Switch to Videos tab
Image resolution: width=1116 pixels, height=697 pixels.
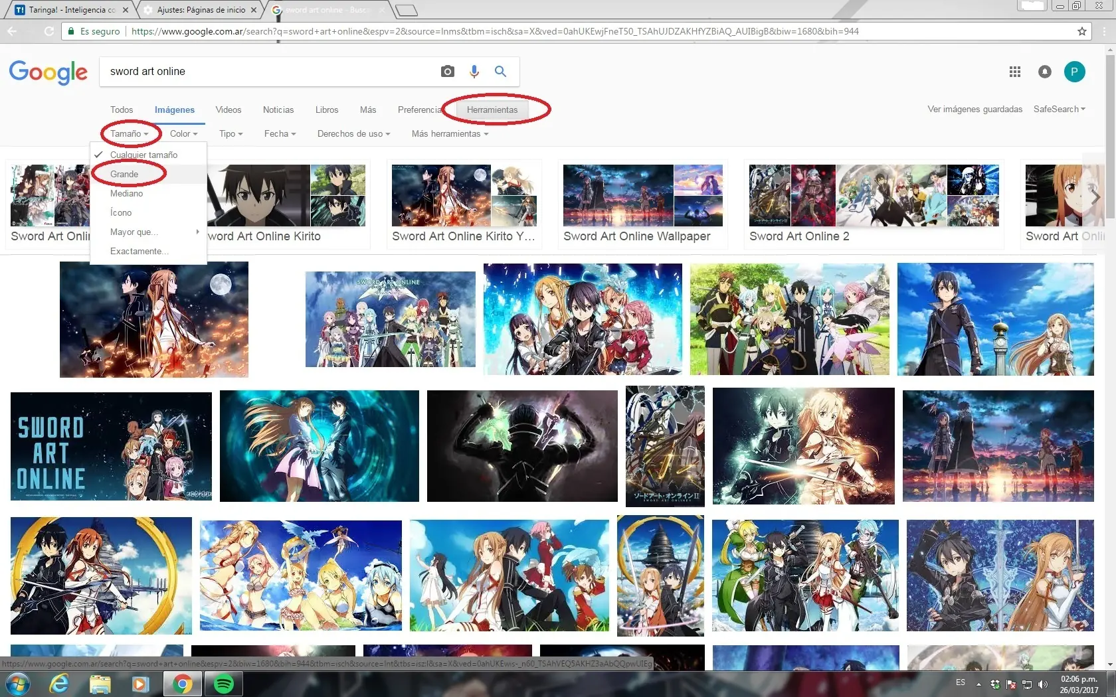229,110
